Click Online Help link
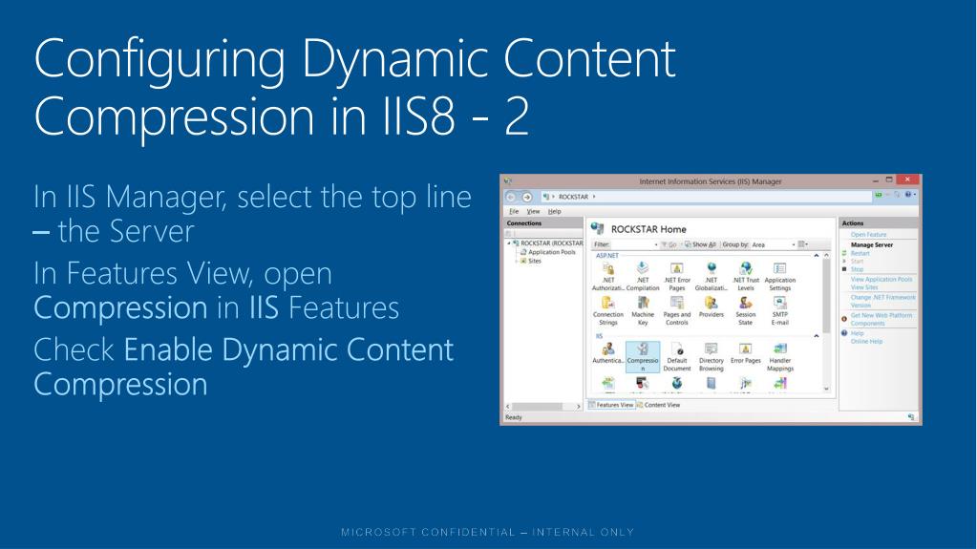The image size is (977, 549). pos(867,342)
